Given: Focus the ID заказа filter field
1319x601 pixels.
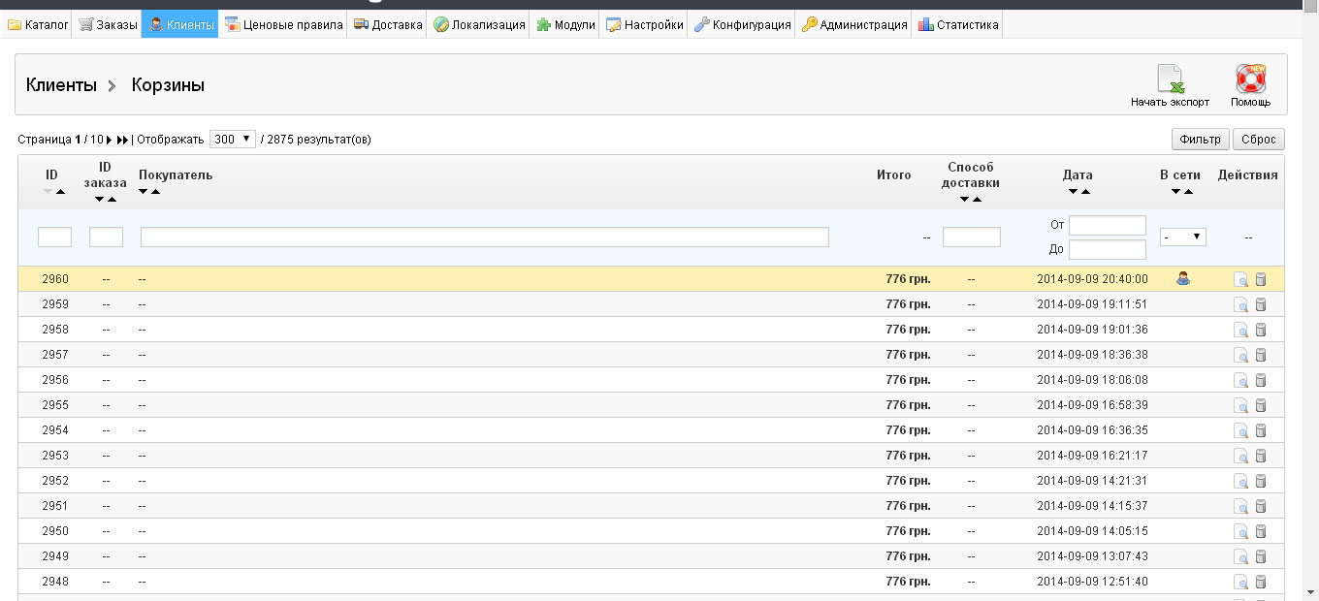Looking at the screenshot, I should pyautogui.click(x=106, y=237).
